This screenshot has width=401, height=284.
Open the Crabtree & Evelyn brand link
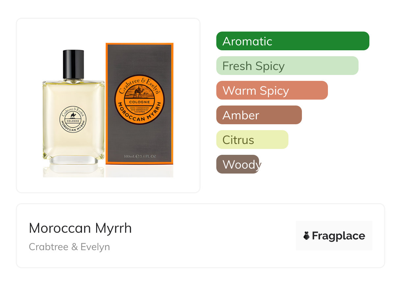pyautogui.click(x=69, y=247)
